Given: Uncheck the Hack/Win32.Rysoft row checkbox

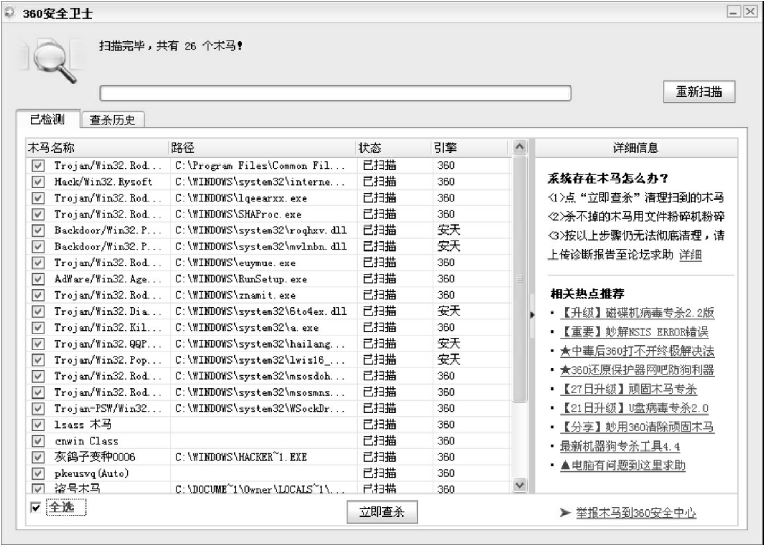Looking at the screenshot, I should [38, 182].
